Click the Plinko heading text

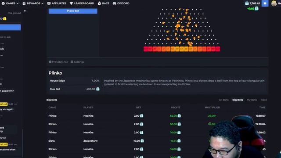[x=55, y=73]
